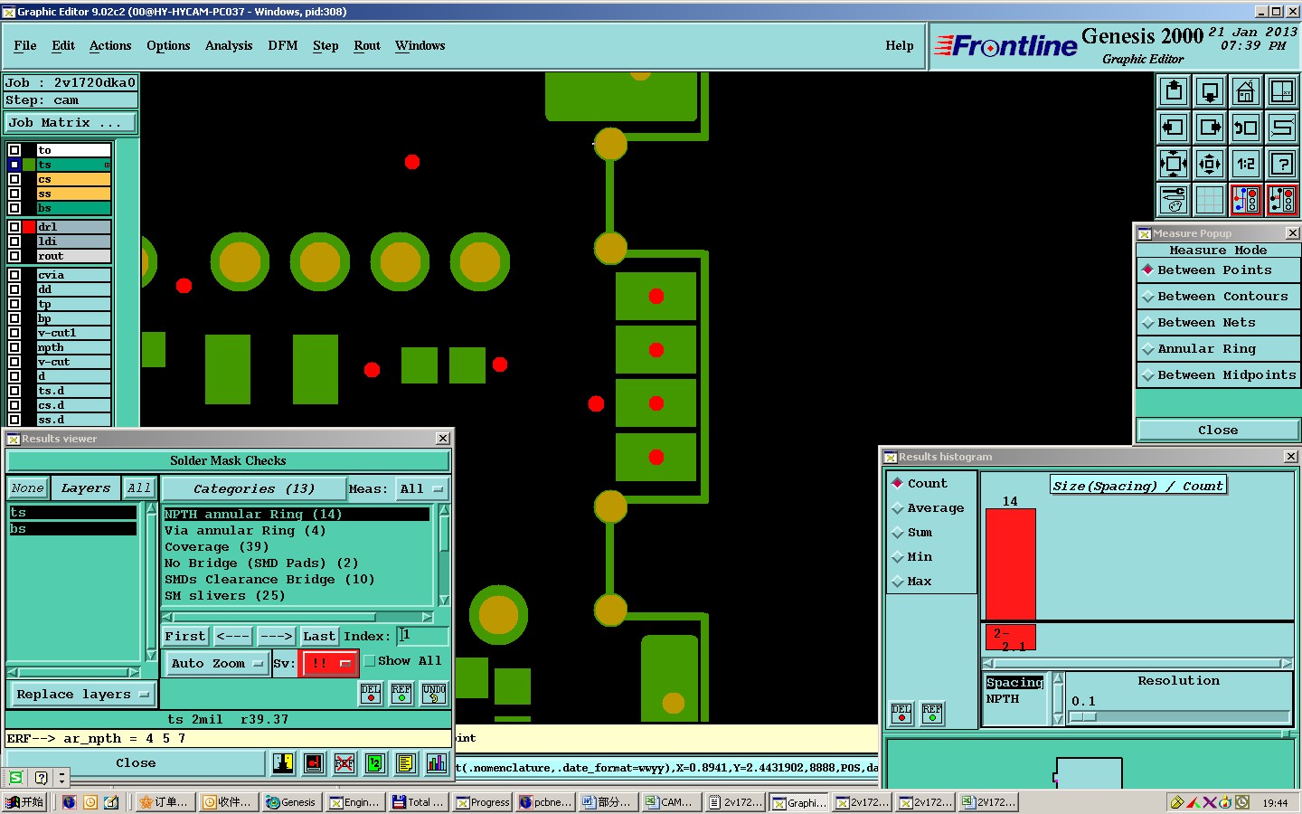Click the yellow notes report icon

pyautogui.click(x=406, y=763)
